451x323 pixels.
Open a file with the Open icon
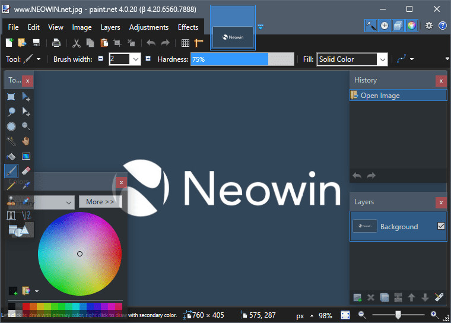click(22, 43)
